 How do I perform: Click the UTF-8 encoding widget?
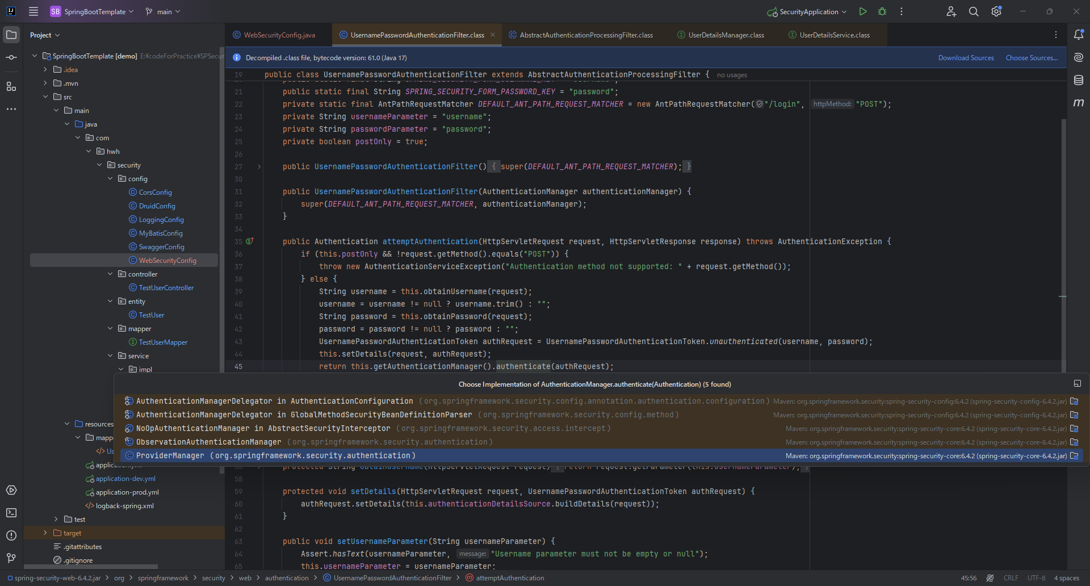[x=1036, y=578]
